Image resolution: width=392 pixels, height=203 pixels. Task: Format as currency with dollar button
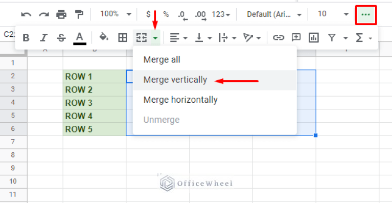coord(149,14)
